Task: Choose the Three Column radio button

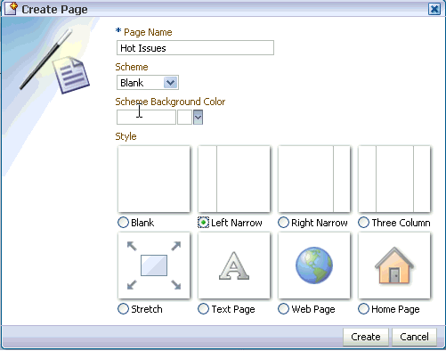Action: 363,223
